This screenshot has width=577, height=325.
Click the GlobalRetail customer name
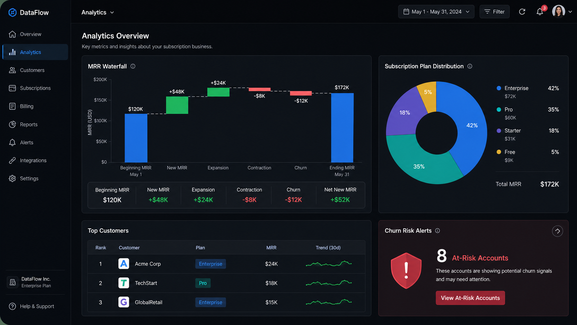point(149,302)
